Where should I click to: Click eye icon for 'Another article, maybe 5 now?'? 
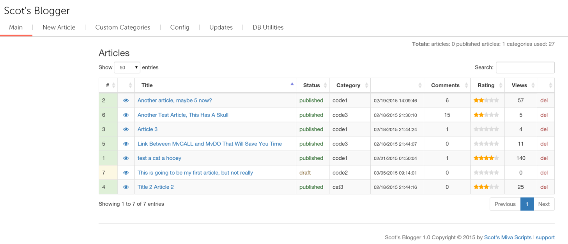pyautogui.click(x=126, y=101)
